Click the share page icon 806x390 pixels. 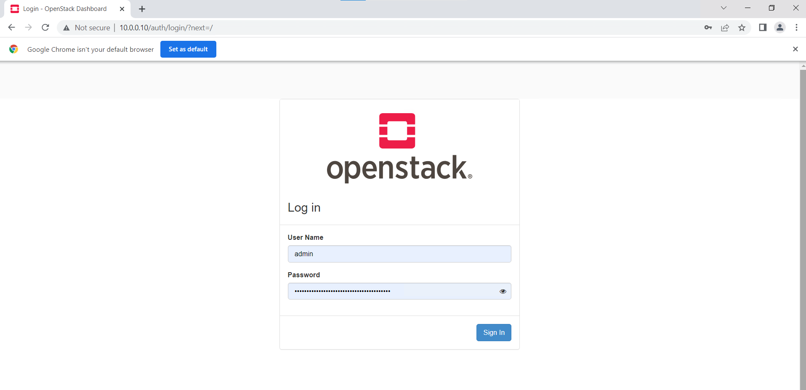725,28
